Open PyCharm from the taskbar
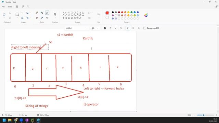The height and width of the screenshot is (123, 219). point(33,120)
